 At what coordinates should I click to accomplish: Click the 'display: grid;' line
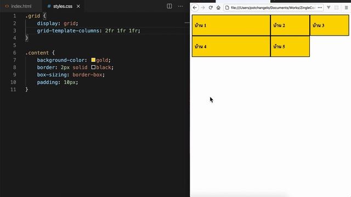58,23
